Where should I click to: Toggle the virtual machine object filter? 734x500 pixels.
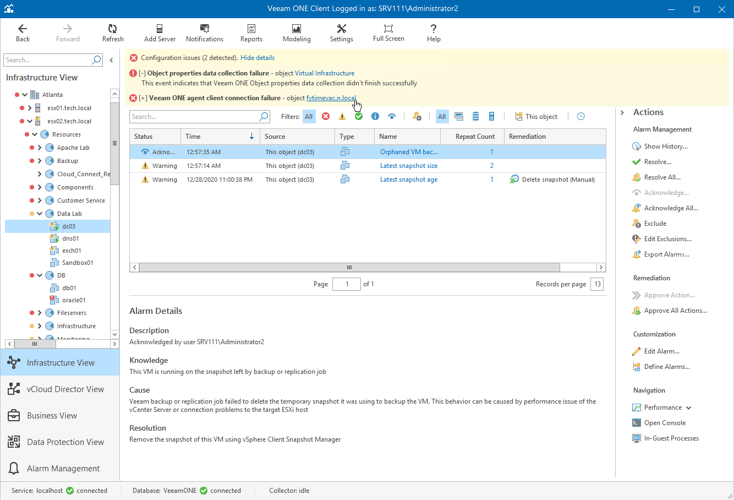pos(459,116)
